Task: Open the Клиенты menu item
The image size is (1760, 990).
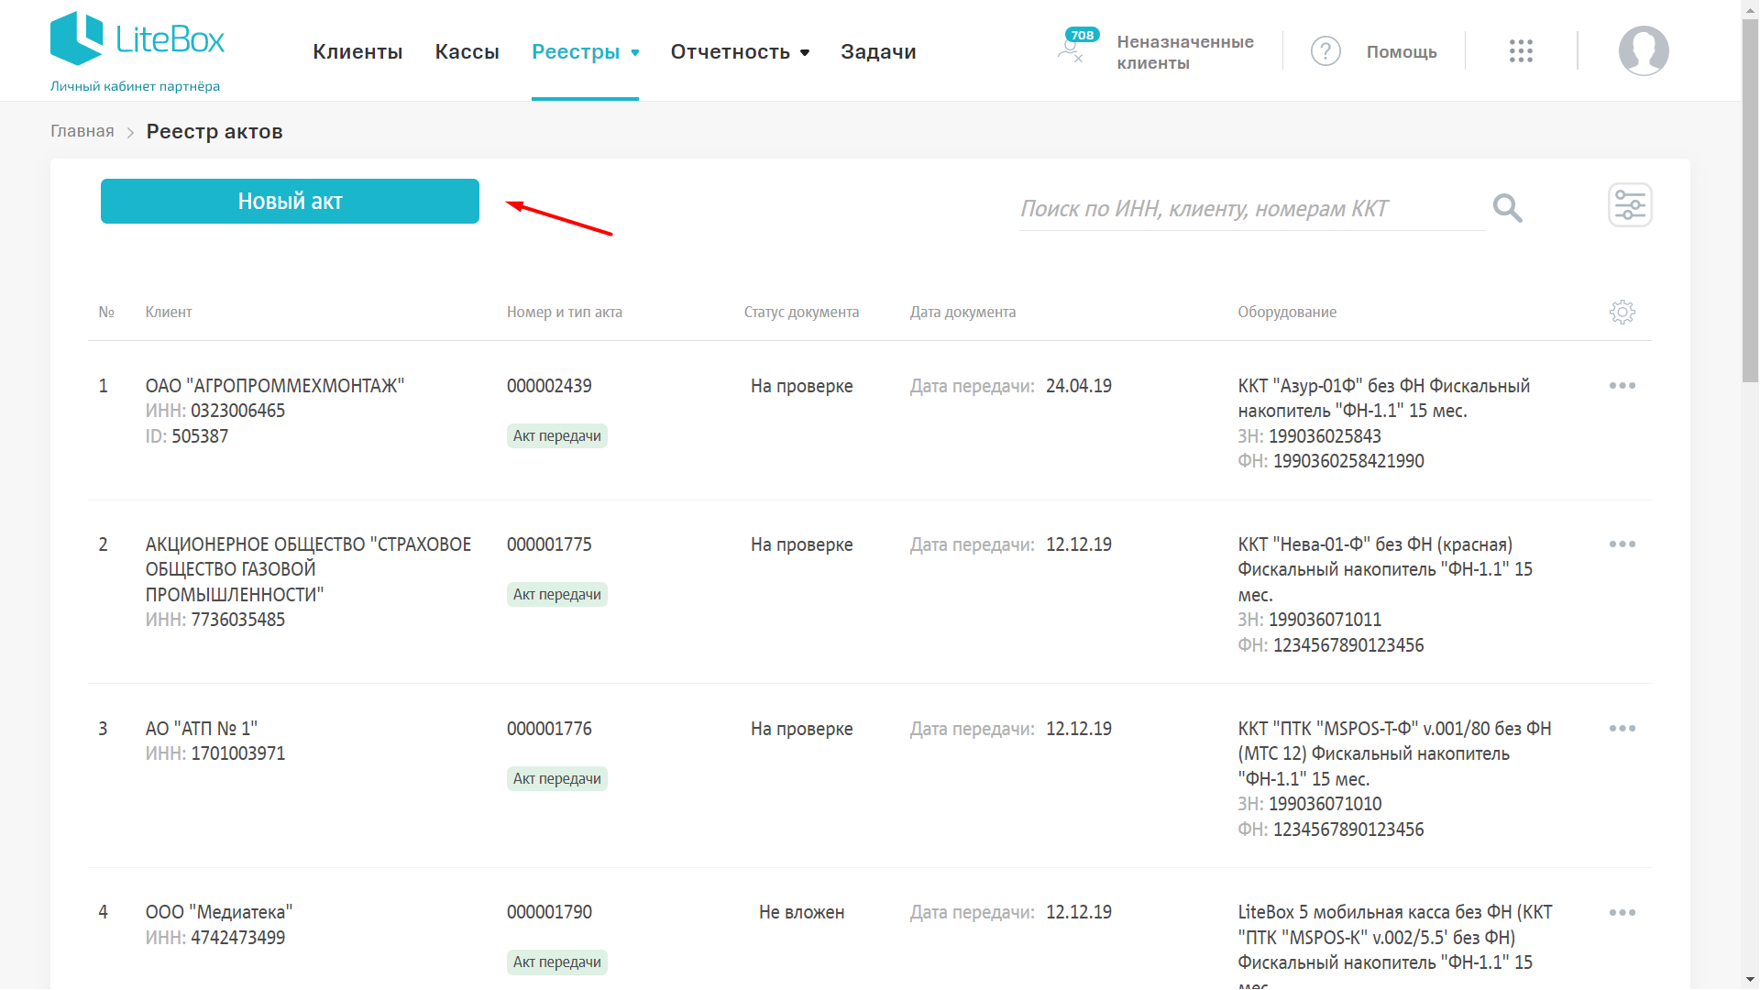Action: coord(357,52)
